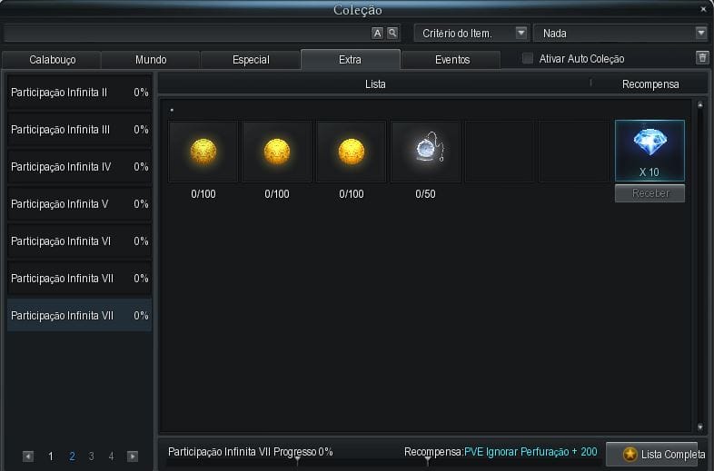The image size is (714, 471).
Task: Click the silver pocket watch item
Action: (x=426, y=152)
